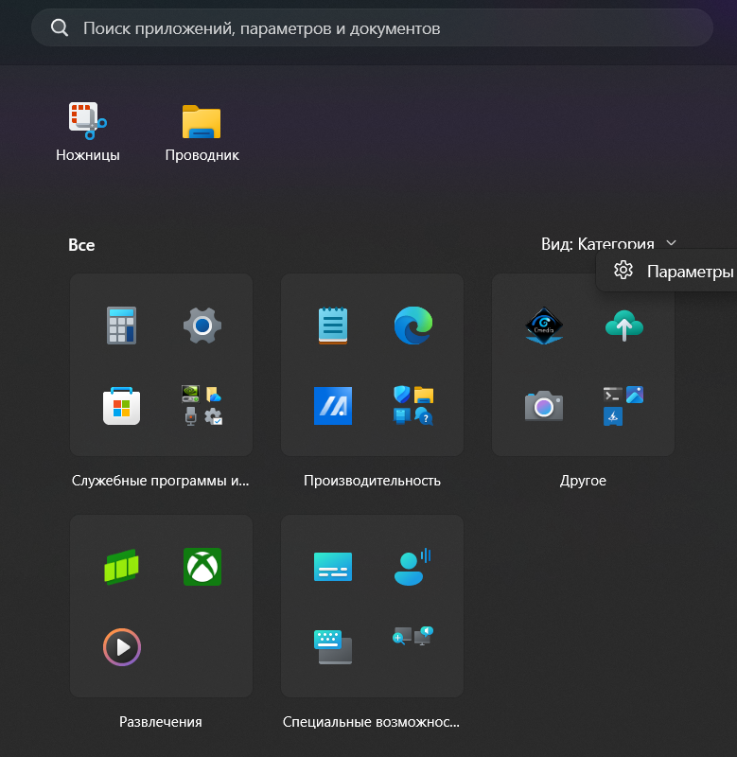737x757 pixels.
Task: Open the mini icon cluster in Специальные возможности
Action: click(x=413, y=636)
